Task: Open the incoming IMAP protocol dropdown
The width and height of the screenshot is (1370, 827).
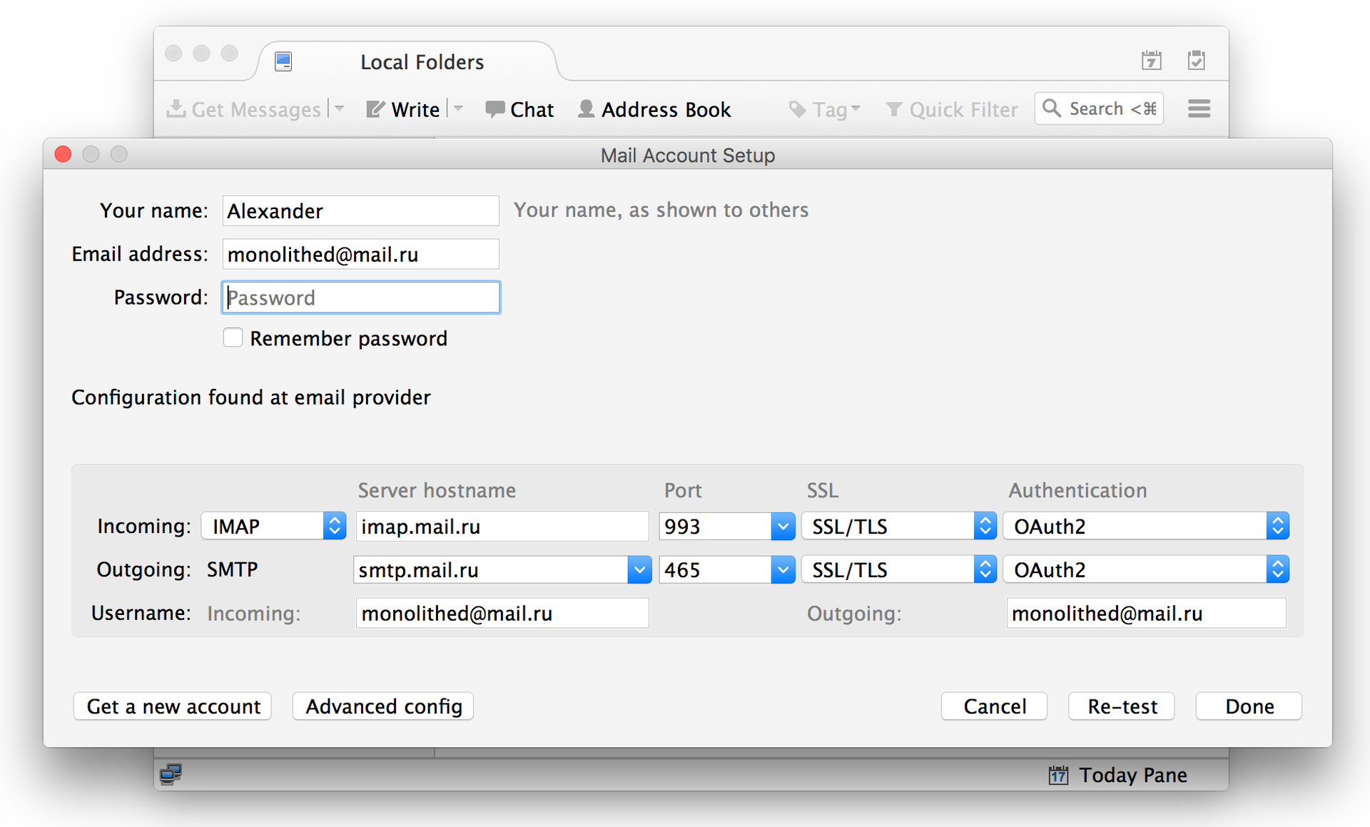Action: pyautogui.click(x=273, y=526)
